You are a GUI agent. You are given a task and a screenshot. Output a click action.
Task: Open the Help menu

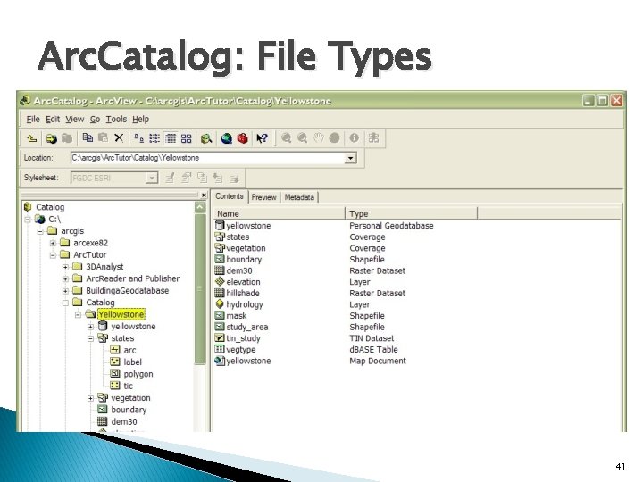point(141,120)
